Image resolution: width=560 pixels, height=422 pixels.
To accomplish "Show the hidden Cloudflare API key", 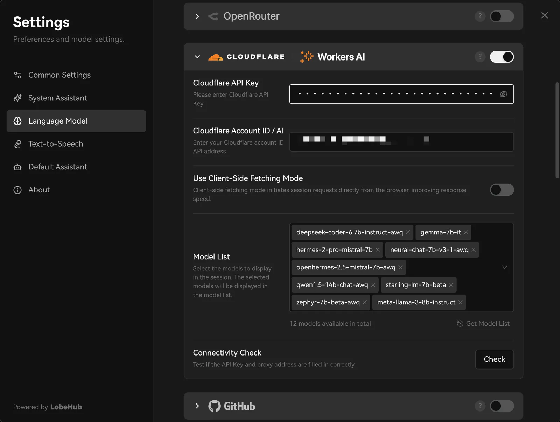I will [503, 94].
